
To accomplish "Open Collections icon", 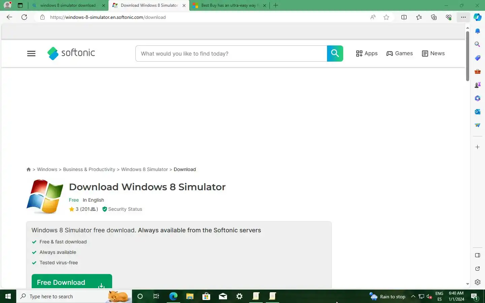I will [x=434, y=17].
